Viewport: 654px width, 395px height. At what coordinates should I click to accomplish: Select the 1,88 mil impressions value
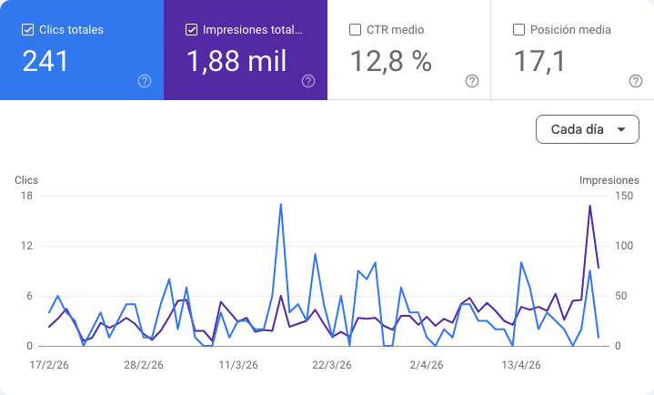click(236, 61)
